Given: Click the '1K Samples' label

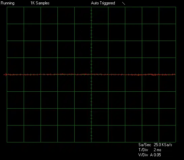Looking at the screenshot, I should click(40, 3).
